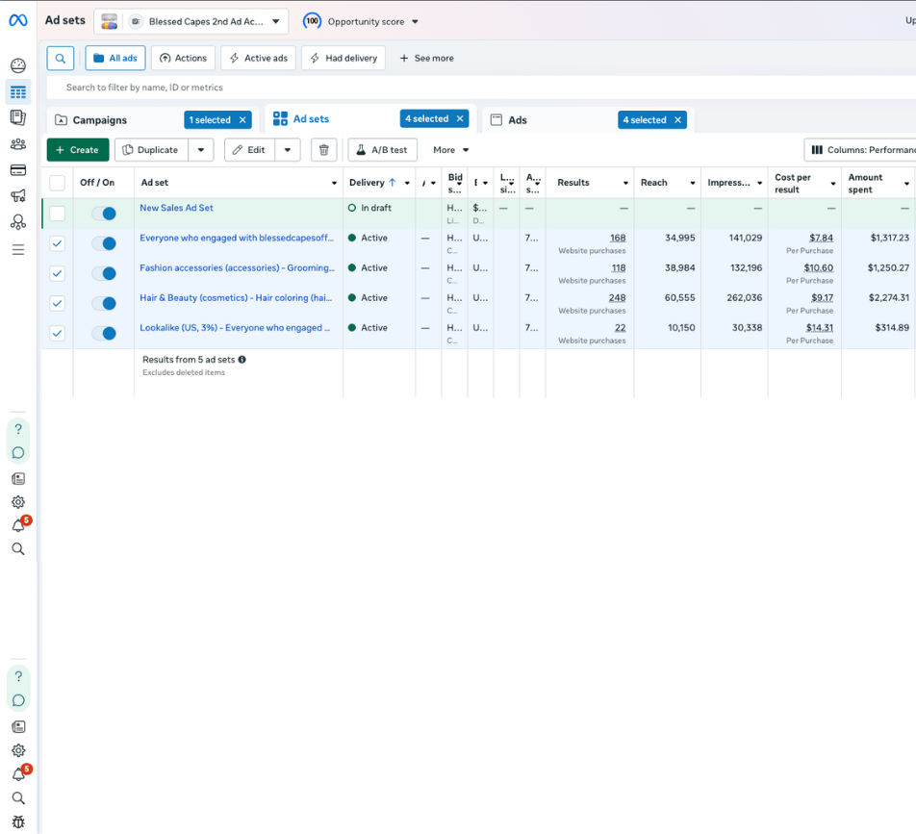
Task: Open the Fashion accessories ad set link
Action: [237, 268]
